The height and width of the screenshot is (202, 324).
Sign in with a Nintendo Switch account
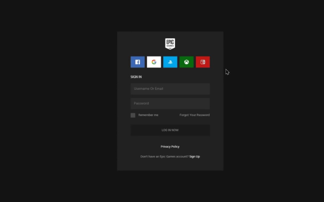(x=203, y=62)
